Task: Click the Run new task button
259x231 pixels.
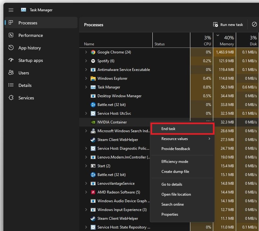Action: [x=228, y=25]
